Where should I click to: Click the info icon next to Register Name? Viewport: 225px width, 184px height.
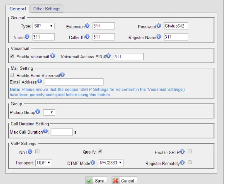point(158,37)
